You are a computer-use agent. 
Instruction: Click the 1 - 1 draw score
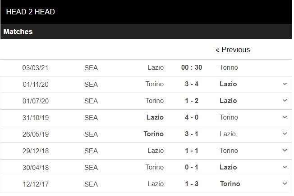pyautogui.click(x=192, y=151)
